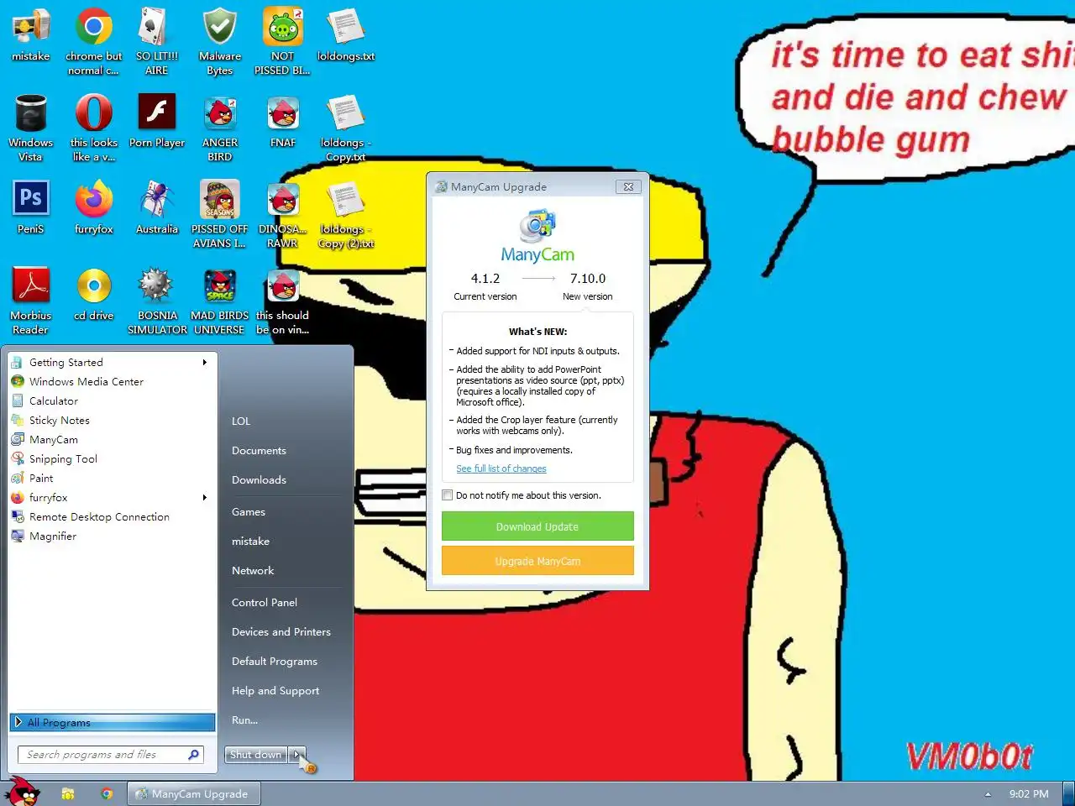This screenshot has height=806, width=1075.
Task: Open the ANGER BIRD desktop icon
Action: pos(219,128)
